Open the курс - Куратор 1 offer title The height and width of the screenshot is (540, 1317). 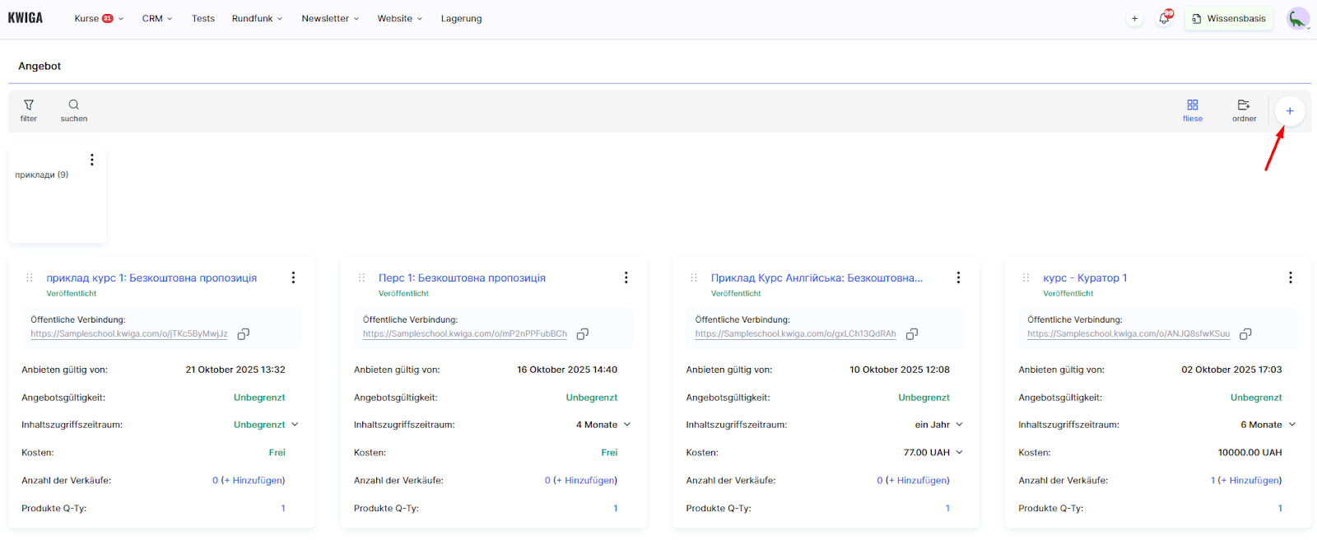pyautogui.click(x=1085, y=278)
